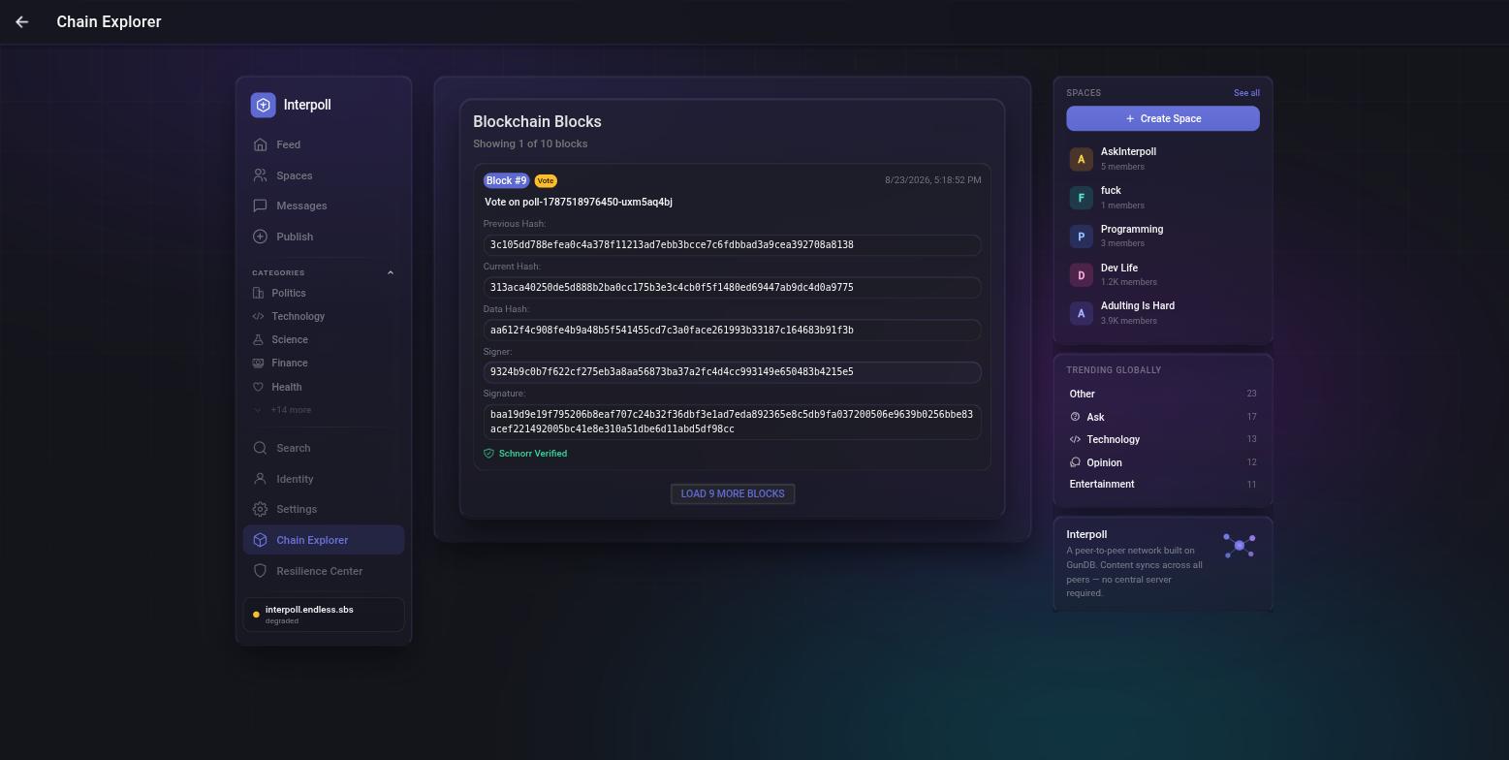Click the Signer value field

click(x=733, y=371)
